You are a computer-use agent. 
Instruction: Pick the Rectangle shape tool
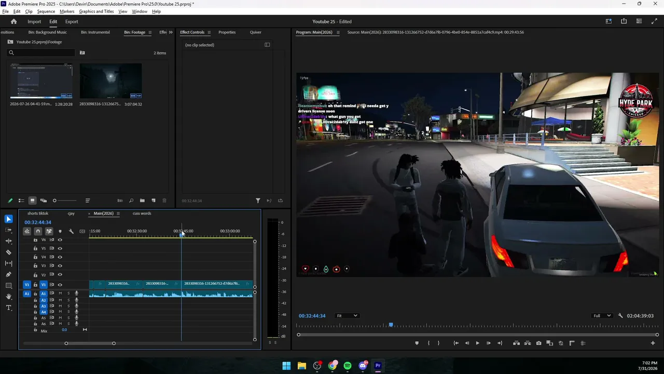[x=8, y=286]
